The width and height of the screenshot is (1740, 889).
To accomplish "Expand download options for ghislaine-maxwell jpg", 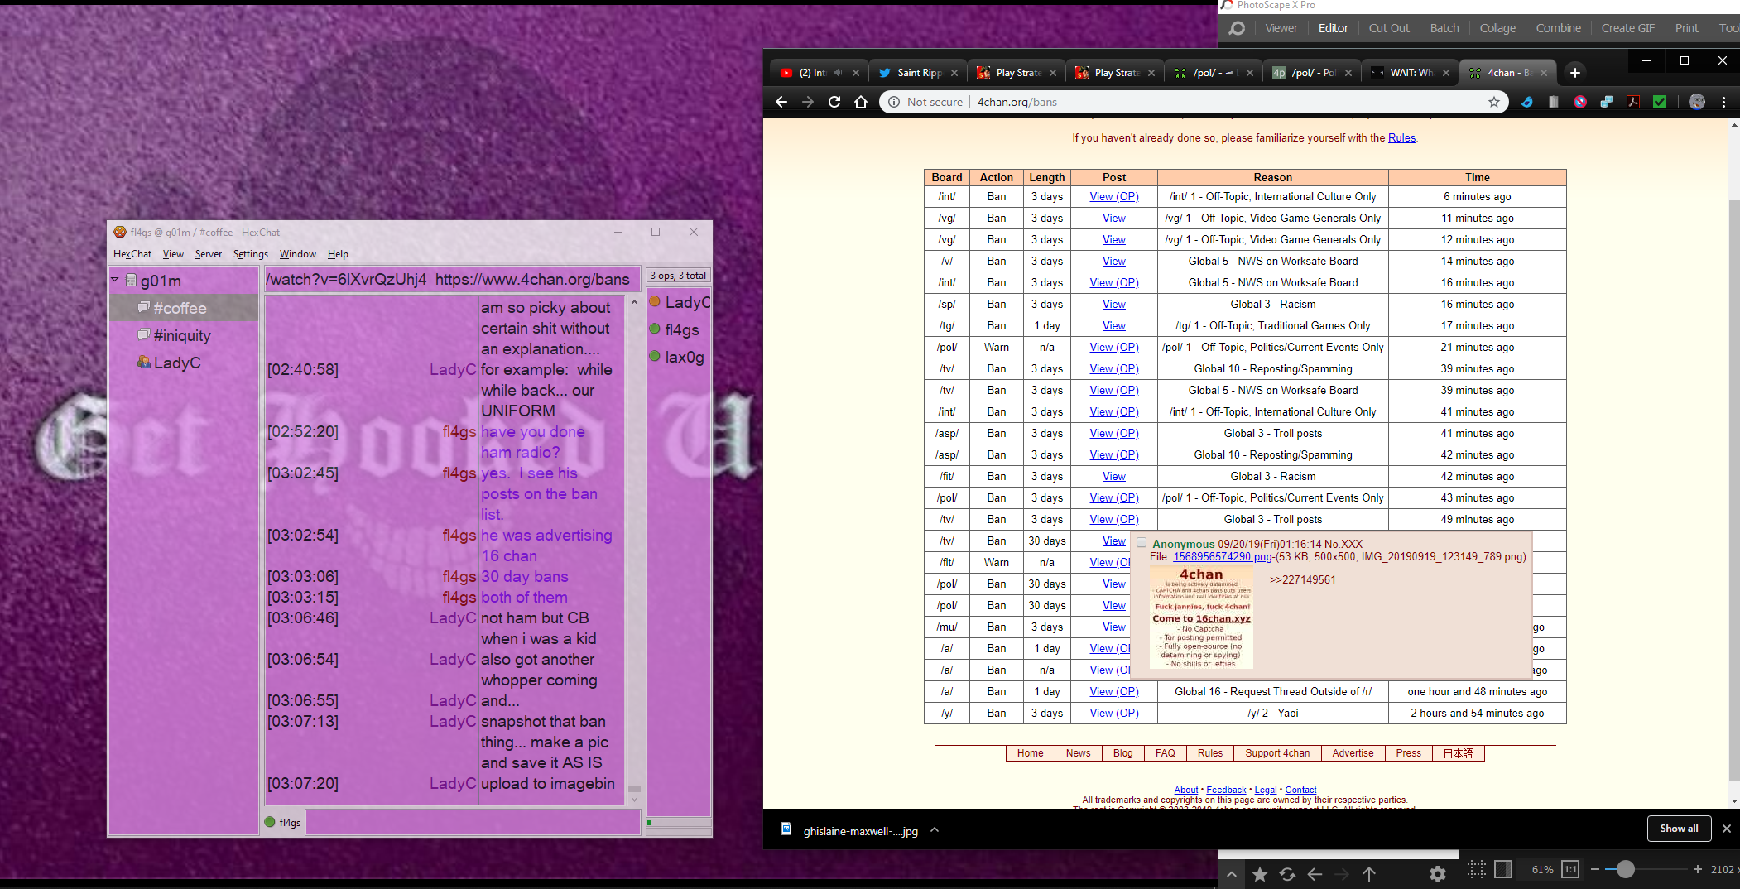I will (x=935, y=829).
